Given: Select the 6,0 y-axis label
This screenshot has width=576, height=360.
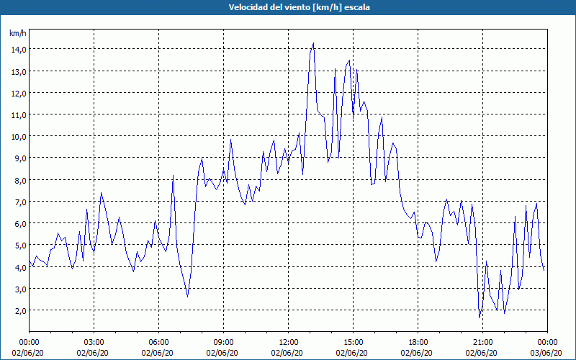Looking at the screenshot, I should (20, 224).
